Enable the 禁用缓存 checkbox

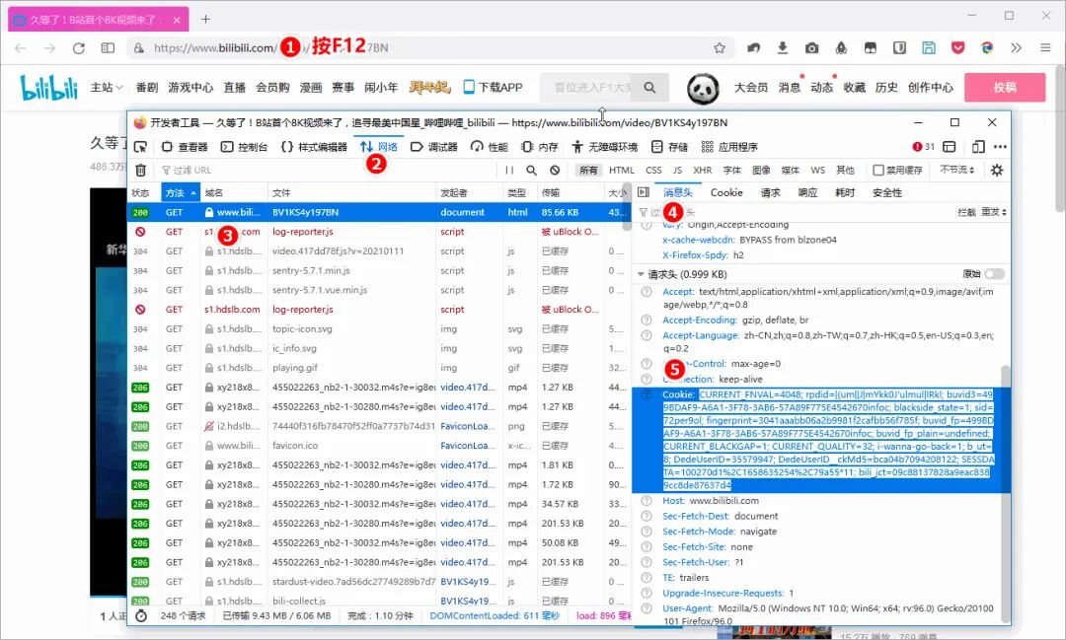point(878,170)
